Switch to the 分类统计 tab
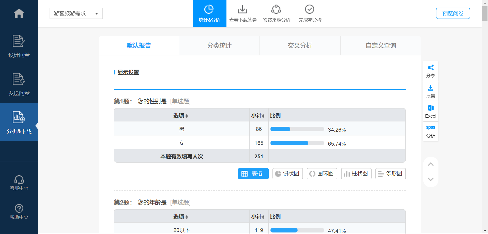 tap(219, 45)
